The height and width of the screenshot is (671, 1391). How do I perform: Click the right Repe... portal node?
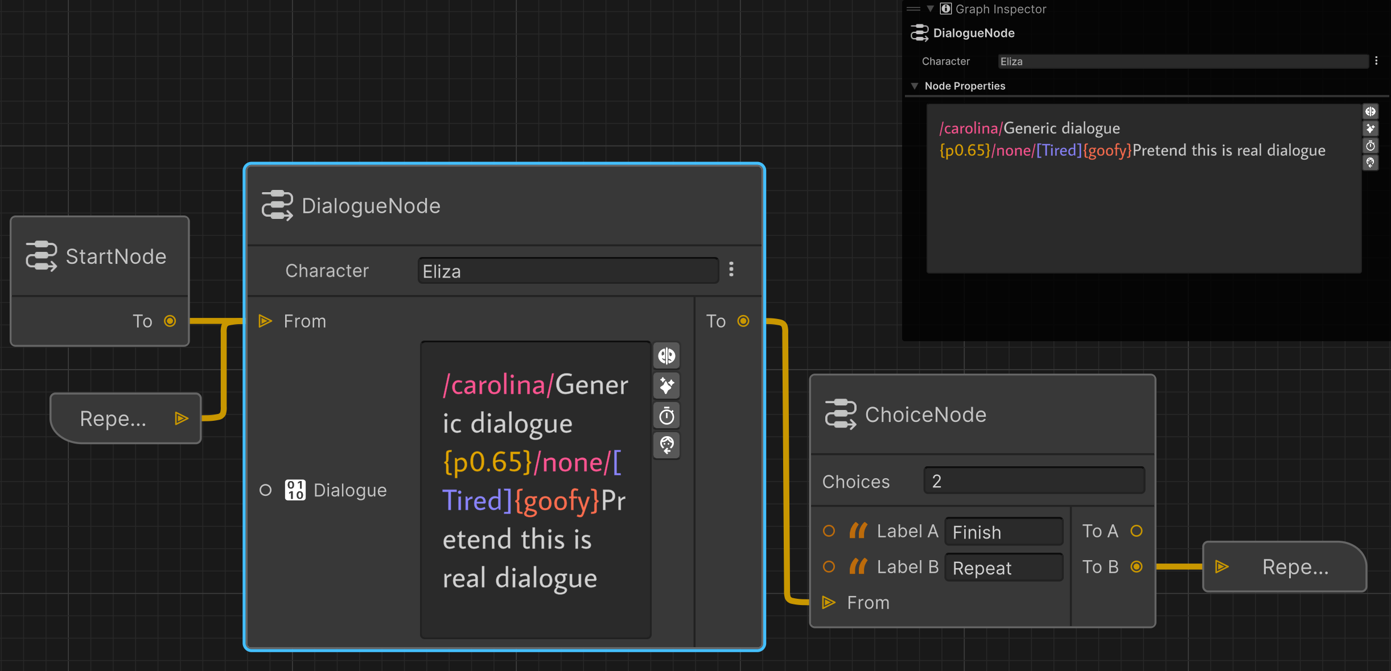click(x=1285, y=566)
